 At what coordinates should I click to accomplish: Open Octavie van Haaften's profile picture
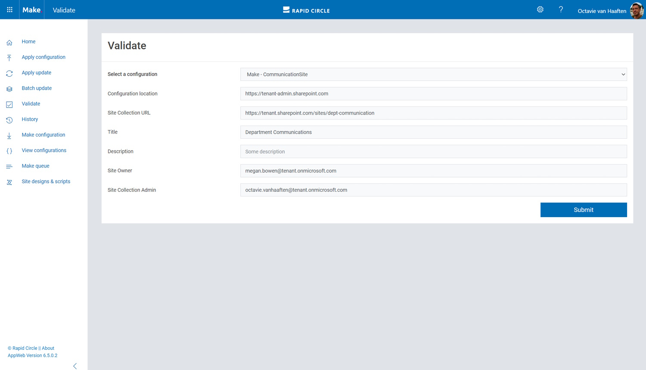coord(637,10)
